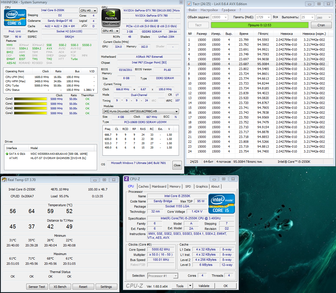Switch to the Memory tab in CPU-Z
The image size is (336, 293).
tap(175, 186)
